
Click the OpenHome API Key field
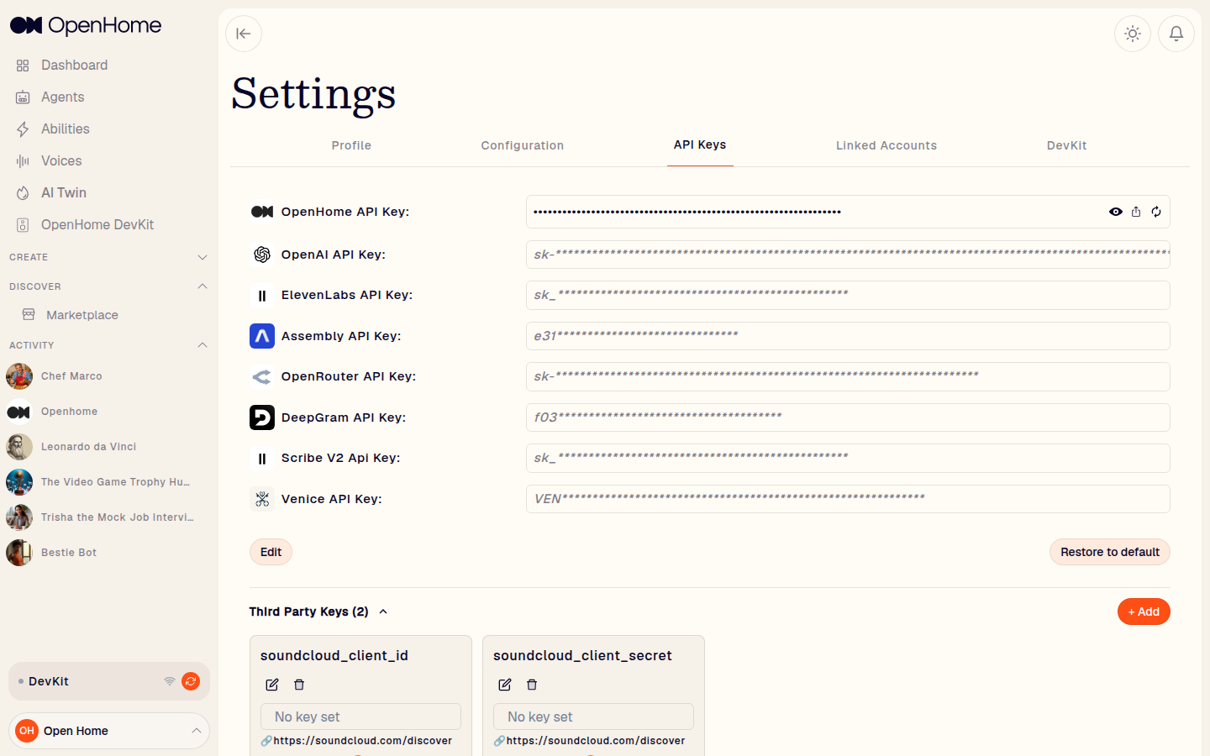pyautogui.click(x=848, y=212)
